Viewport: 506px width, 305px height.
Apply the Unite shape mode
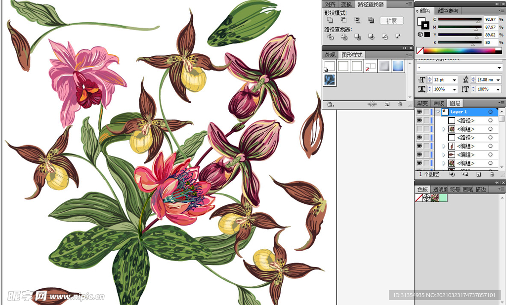point(330,20)
